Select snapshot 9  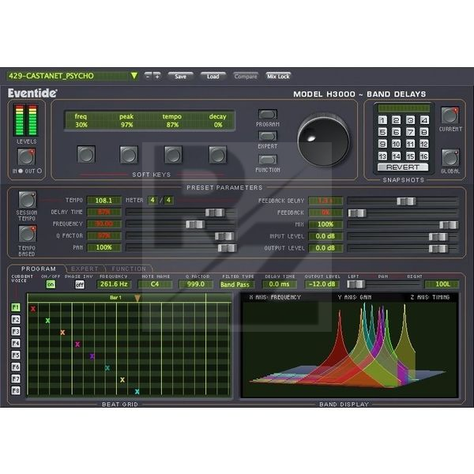click(382, 144)
